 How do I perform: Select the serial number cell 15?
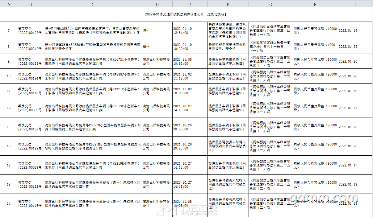9,127
